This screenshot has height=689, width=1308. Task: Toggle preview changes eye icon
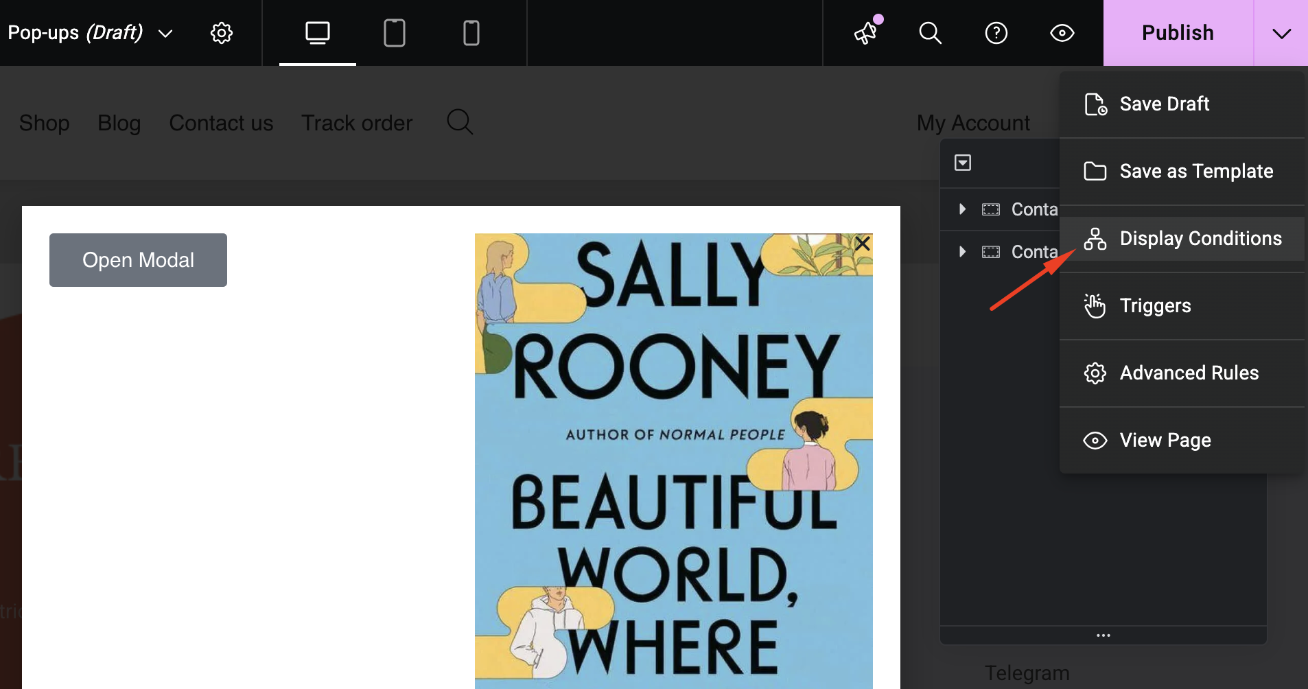(x=1062, y=33)
